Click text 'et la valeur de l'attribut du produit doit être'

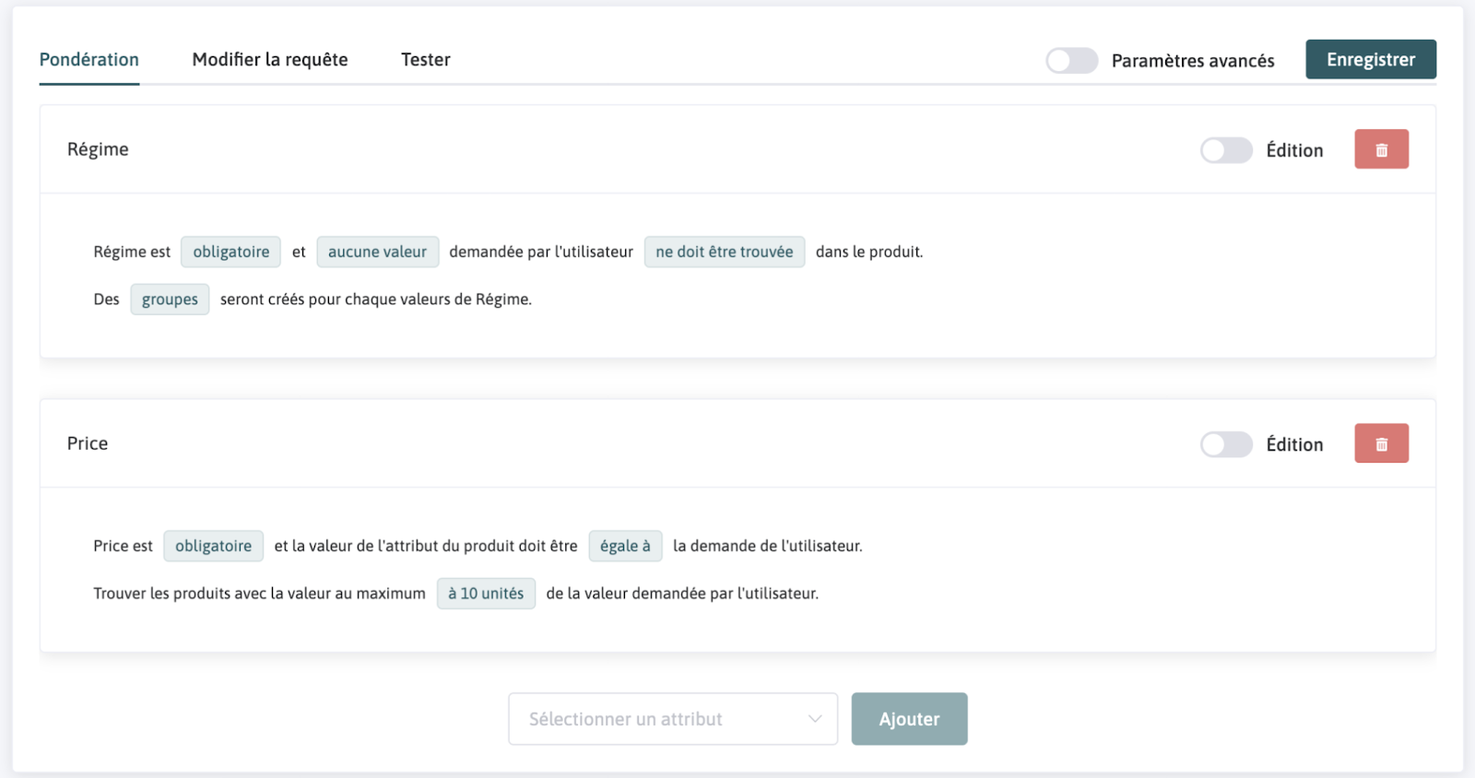(x=426, y=546)
